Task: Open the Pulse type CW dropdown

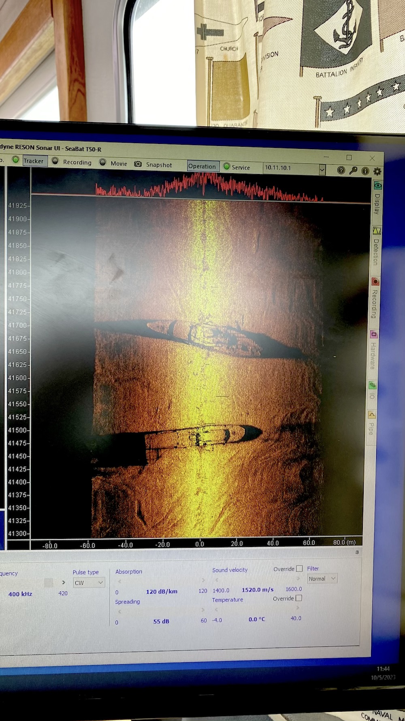Action: click(89, 583)
